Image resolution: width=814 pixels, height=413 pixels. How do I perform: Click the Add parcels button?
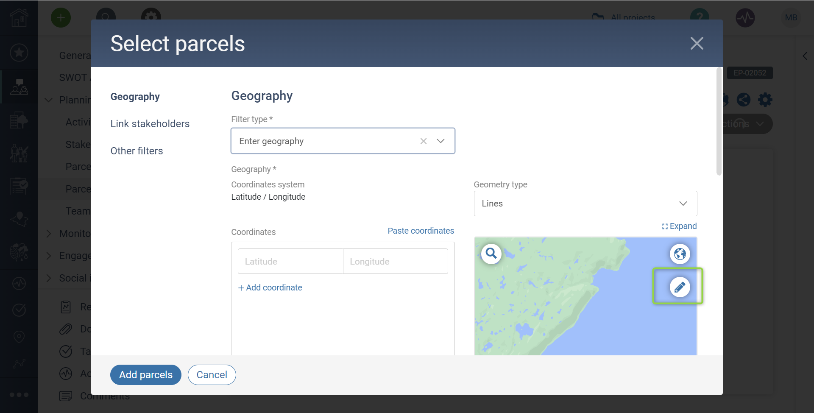tap(145, 375)
